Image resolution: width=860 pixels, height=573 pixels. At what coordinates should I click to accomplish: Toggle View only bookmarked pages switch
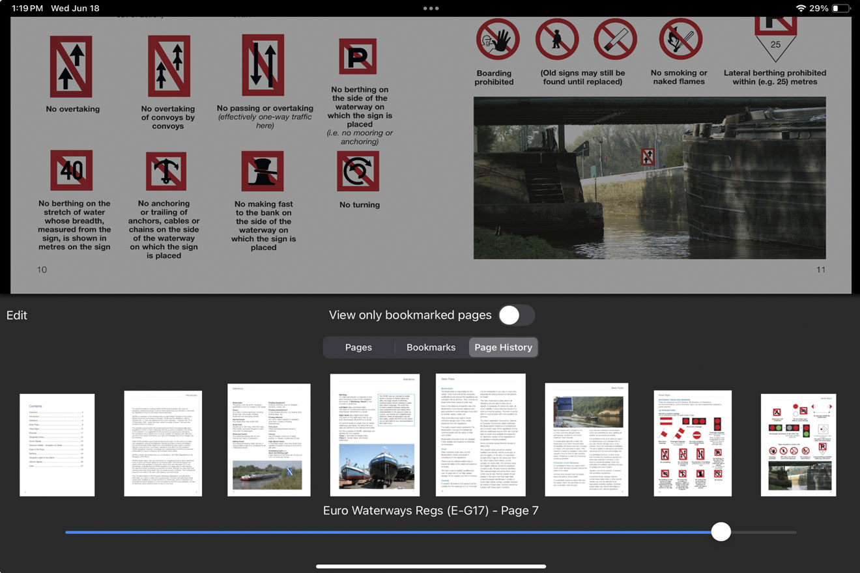tap(516, 315)
